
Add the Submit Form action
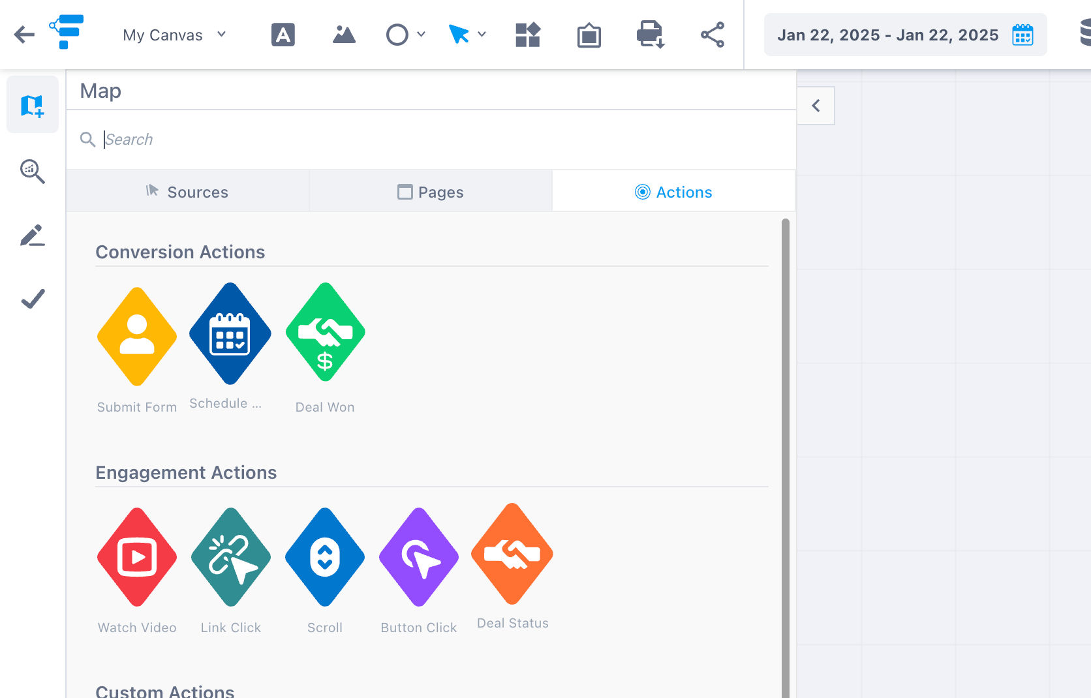[x=137, y=337]
